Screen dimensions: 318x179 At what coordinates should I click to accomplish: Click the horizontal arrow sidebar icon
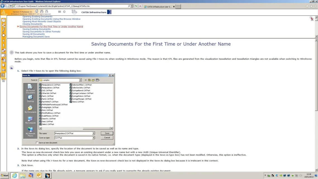3,70
